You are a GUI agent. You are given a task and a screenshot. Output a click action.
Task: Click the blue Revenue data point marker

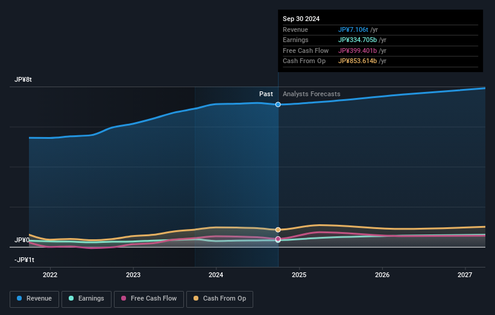click(278, 105)
